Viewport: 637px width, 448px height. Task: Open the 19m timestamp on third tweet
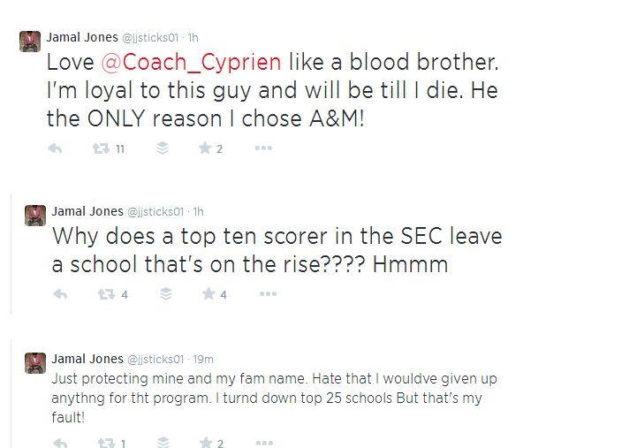[203, 360]
